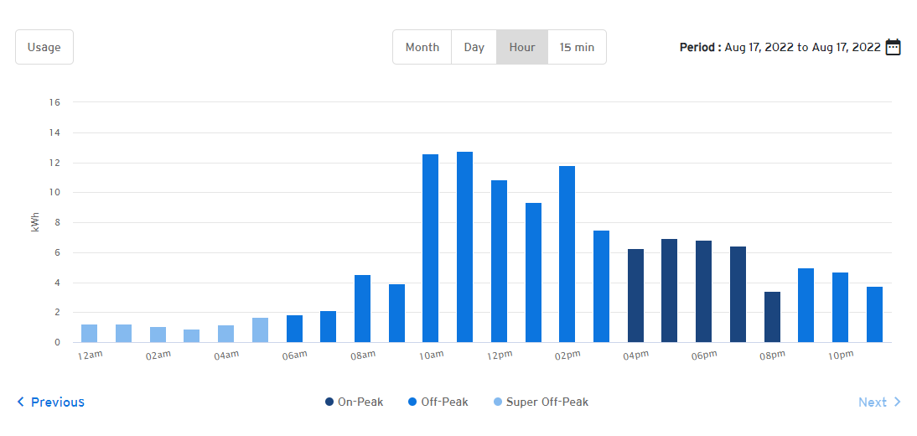Screen dimensions: 917x436
Task: Click the On-Peak legend dot
Action: [x=329, y=402]
